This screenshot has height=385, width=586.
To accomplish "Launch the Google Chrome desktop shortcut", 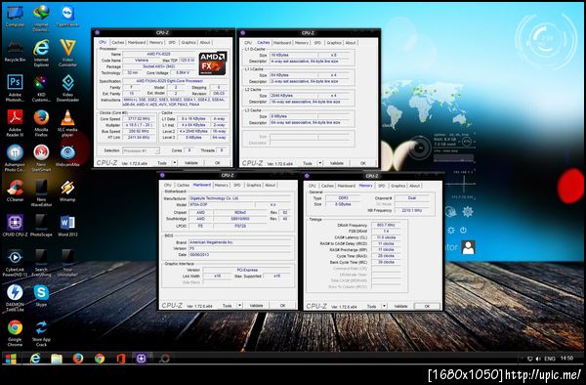I will pyautogui.click(x=15, y=332).
